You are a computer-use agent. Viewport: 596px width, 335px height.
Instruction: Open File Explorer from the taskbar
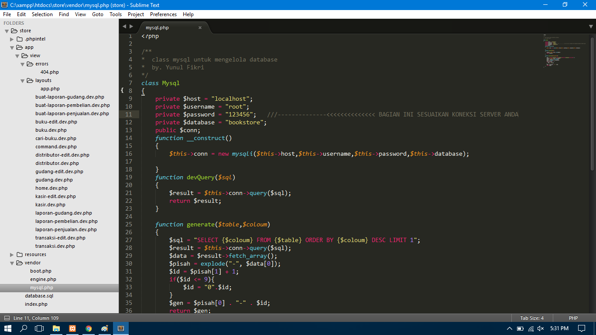pos(56,328)
